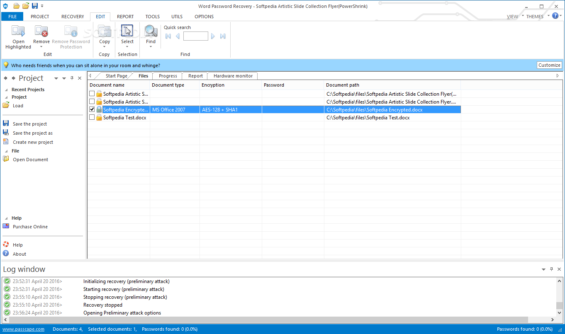Screen dimensions: 565x334
Task: Jump to last quick search result
Action: (223, 36)
